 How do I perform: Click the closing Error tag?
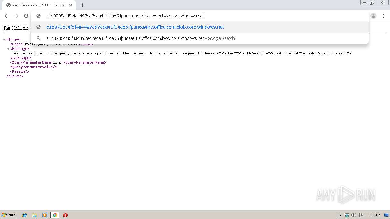coord(15,76)
